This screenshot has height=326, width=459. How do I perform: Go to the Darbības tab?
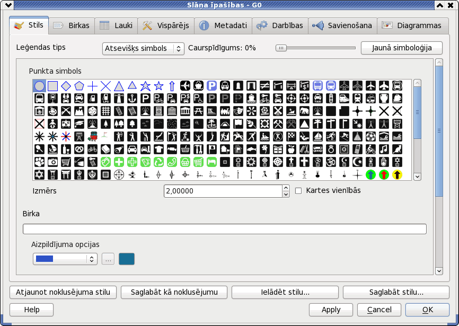[x=280, y=26]
